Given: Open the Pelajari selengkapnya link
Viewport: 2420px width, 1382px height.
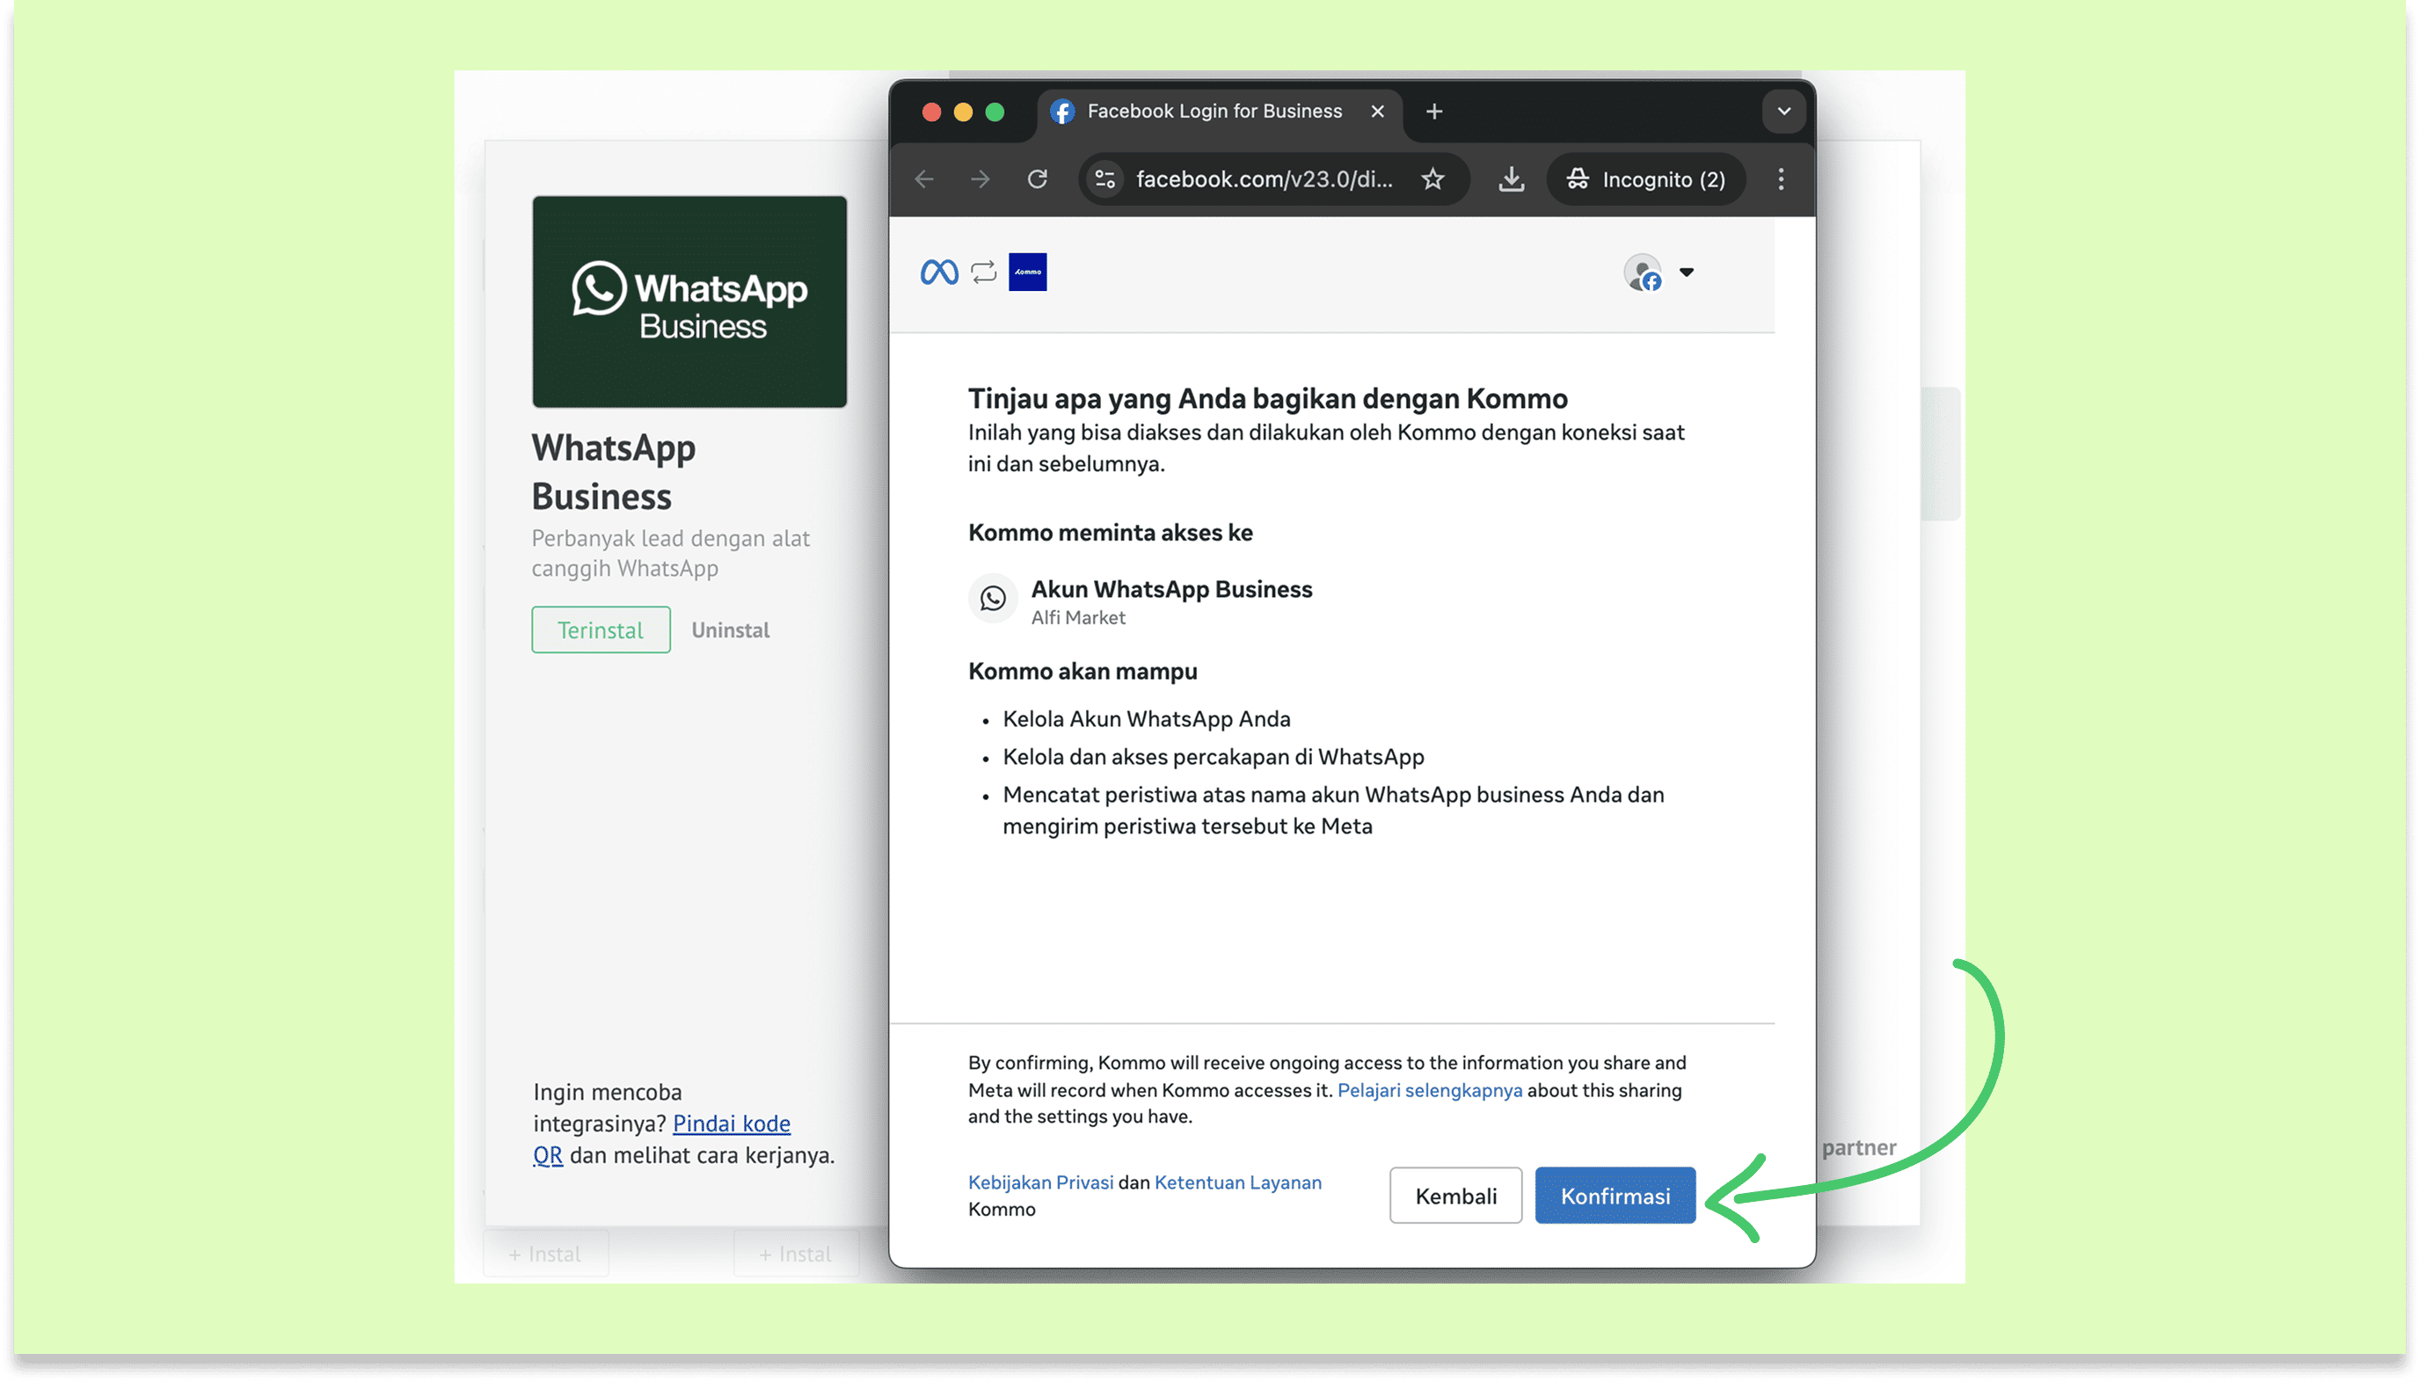Looking at the screenshot, I should [x=1429, y=1089].
